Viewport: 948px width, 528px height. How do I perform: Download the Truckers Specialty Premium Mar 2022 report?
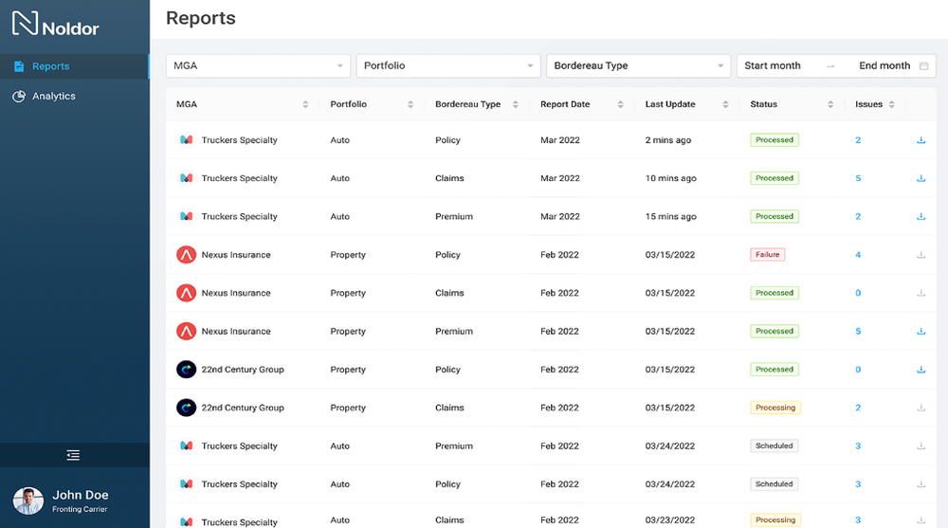[921, 216]
